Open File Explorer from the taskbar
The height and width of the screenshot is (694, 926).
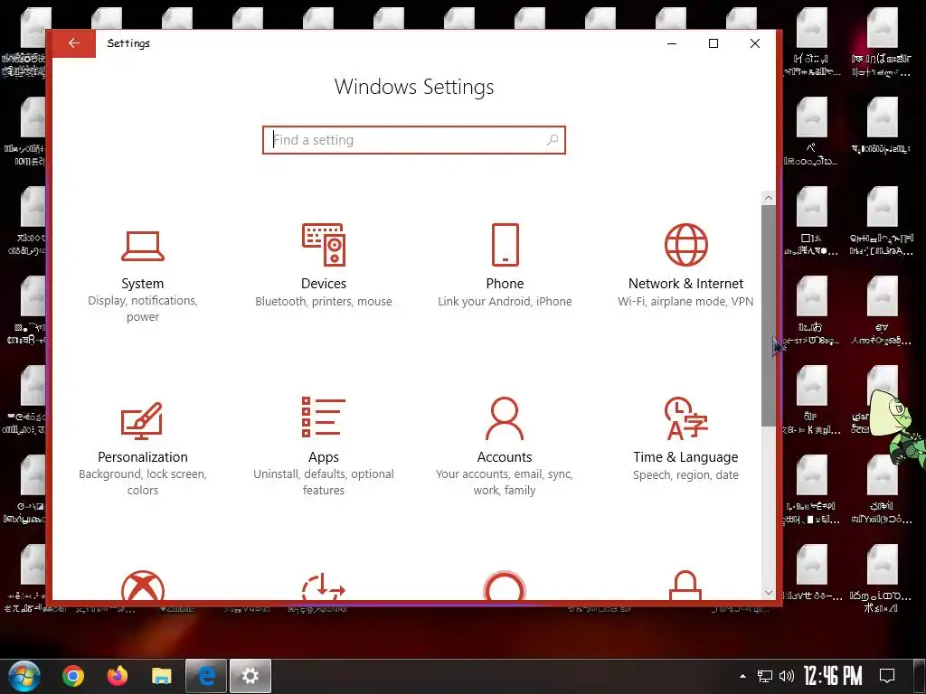162,676
